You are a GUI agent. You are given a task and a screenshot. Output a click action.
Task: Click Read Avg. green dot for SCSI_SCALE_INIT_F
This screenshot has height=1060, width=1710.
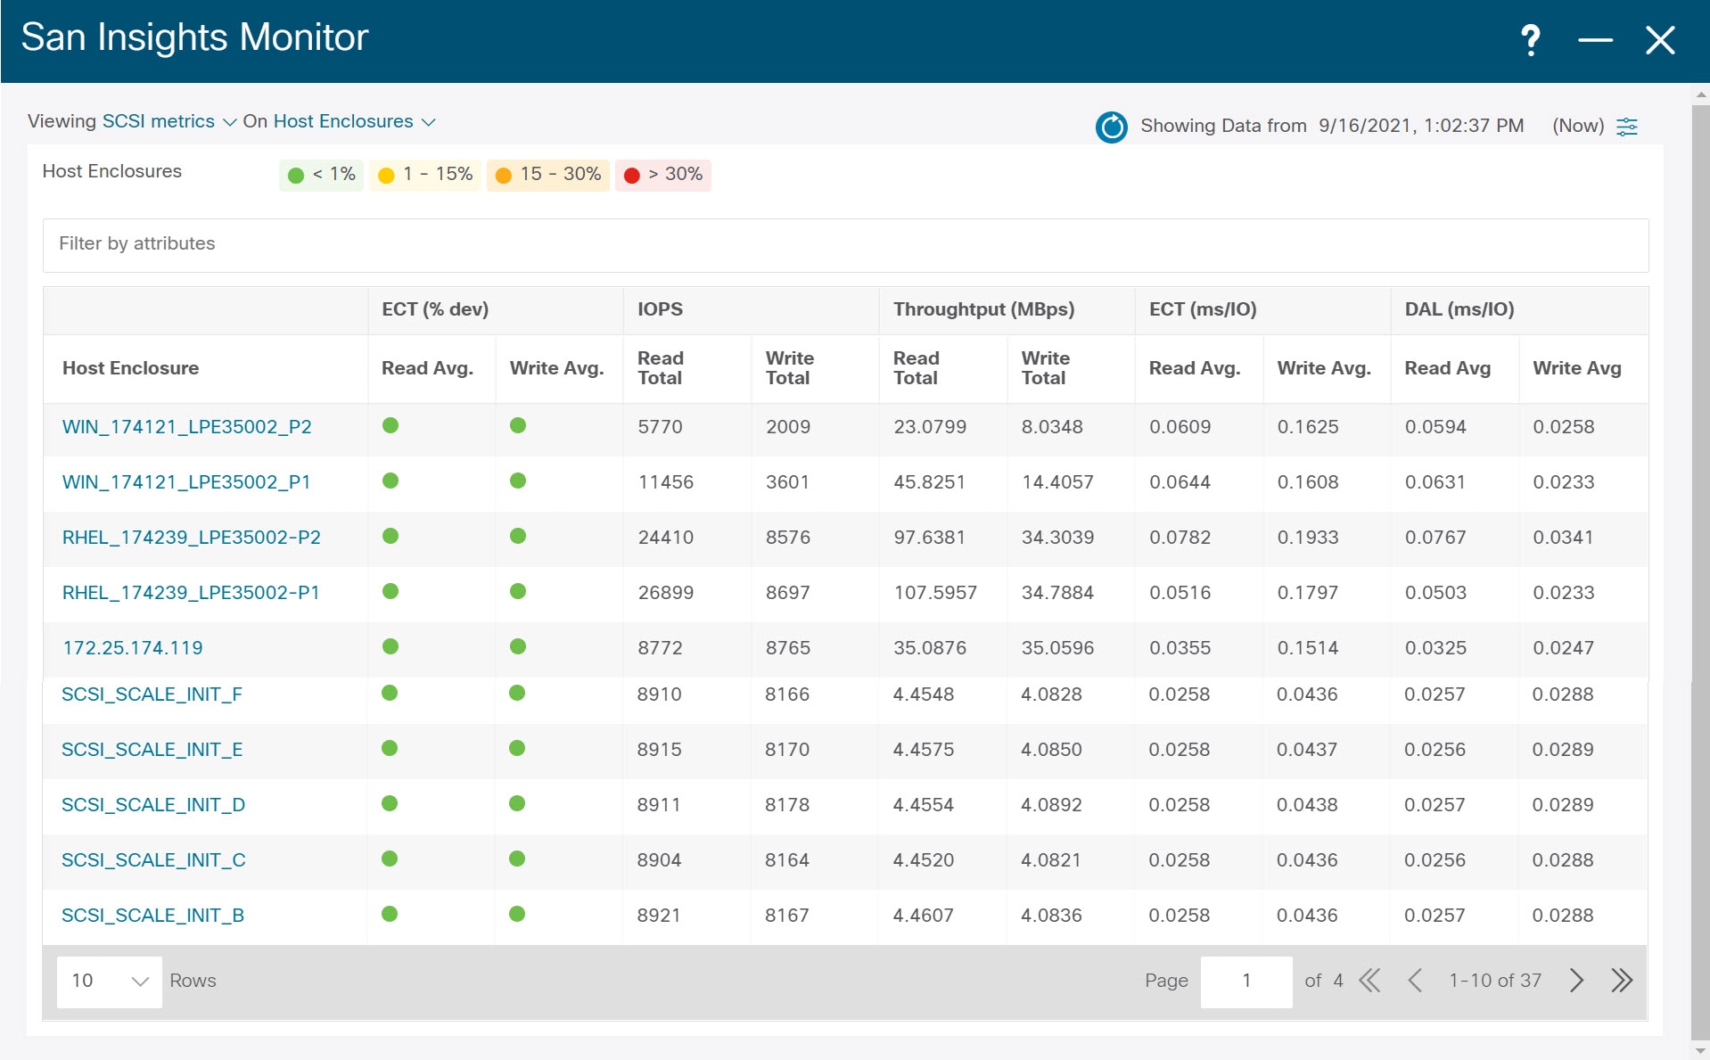(x=389, y=693)
